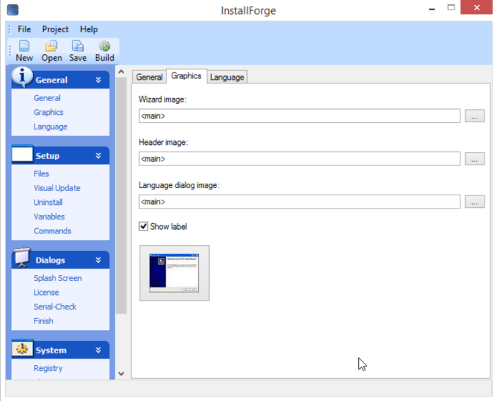Click the Open project toolbar icon
Viewport: 497px width, 401px height.
52,50
